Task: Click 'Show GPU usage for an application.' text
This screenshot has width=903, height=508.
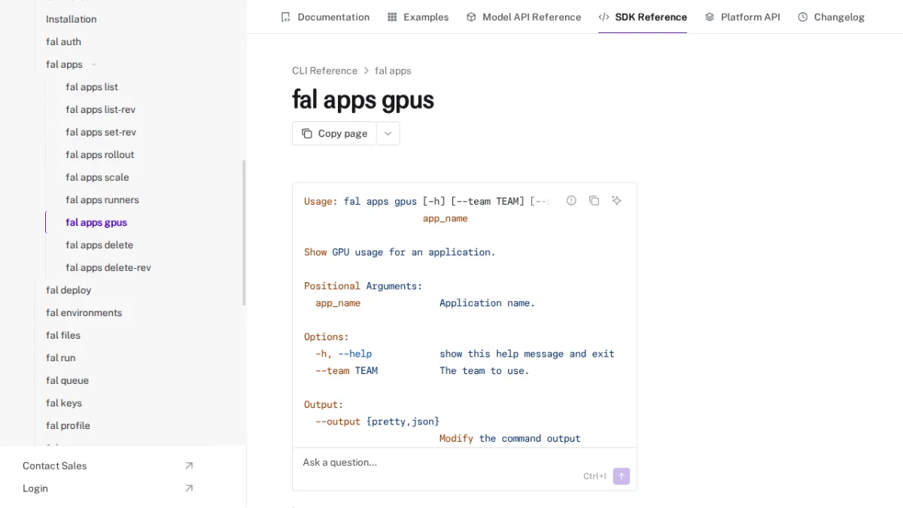Action: (x=400, y=252)
